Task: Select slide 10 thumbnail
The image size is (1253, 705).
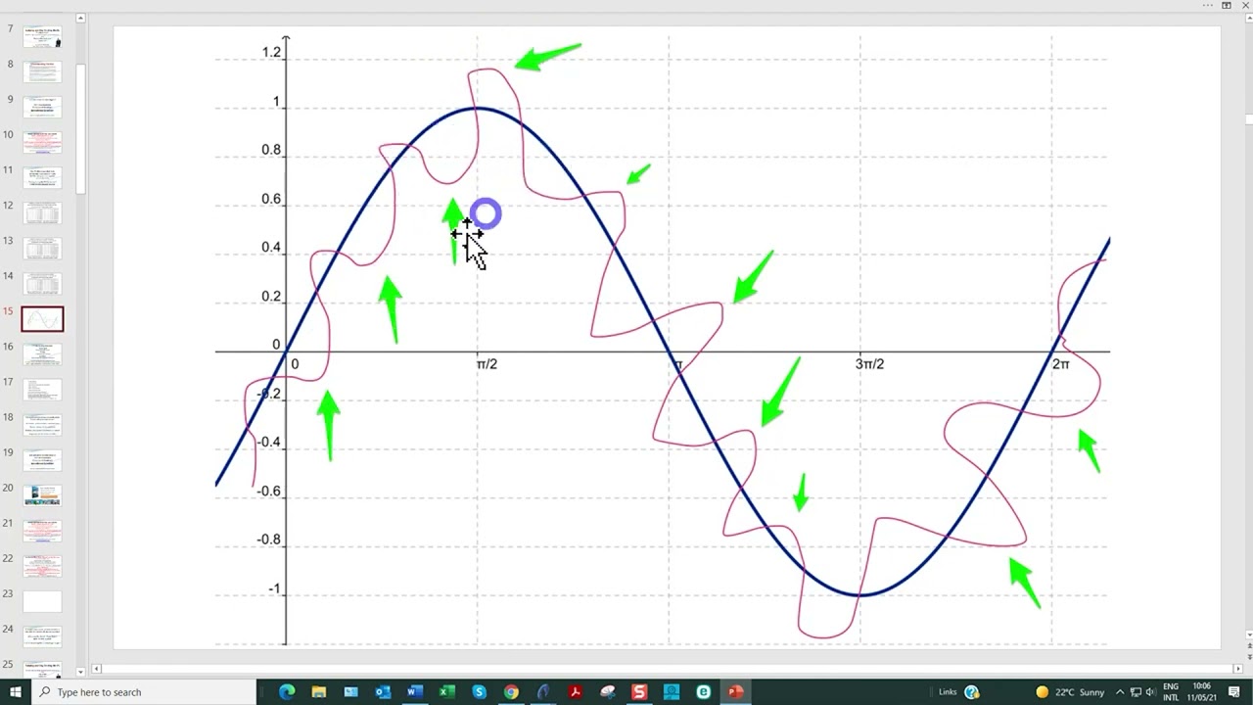Action: [42, 142]
